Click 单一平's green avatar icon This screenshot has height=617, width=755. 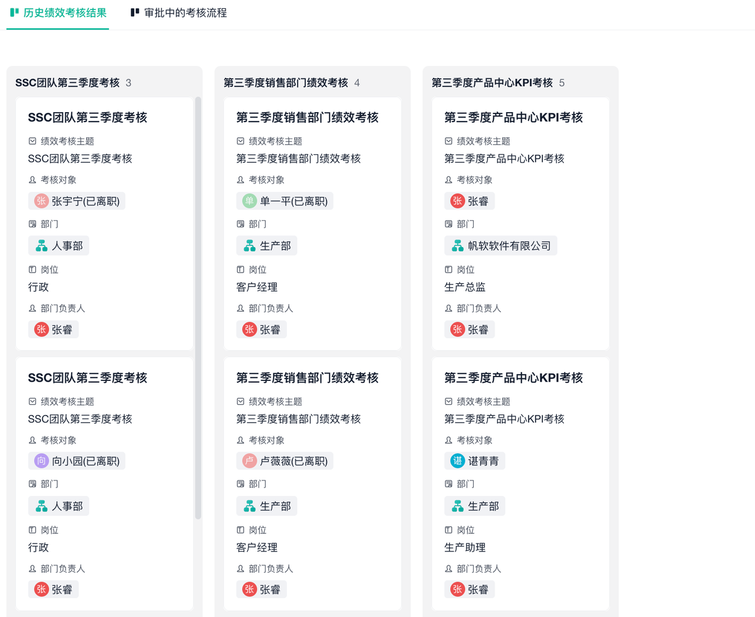click(250, 201)
